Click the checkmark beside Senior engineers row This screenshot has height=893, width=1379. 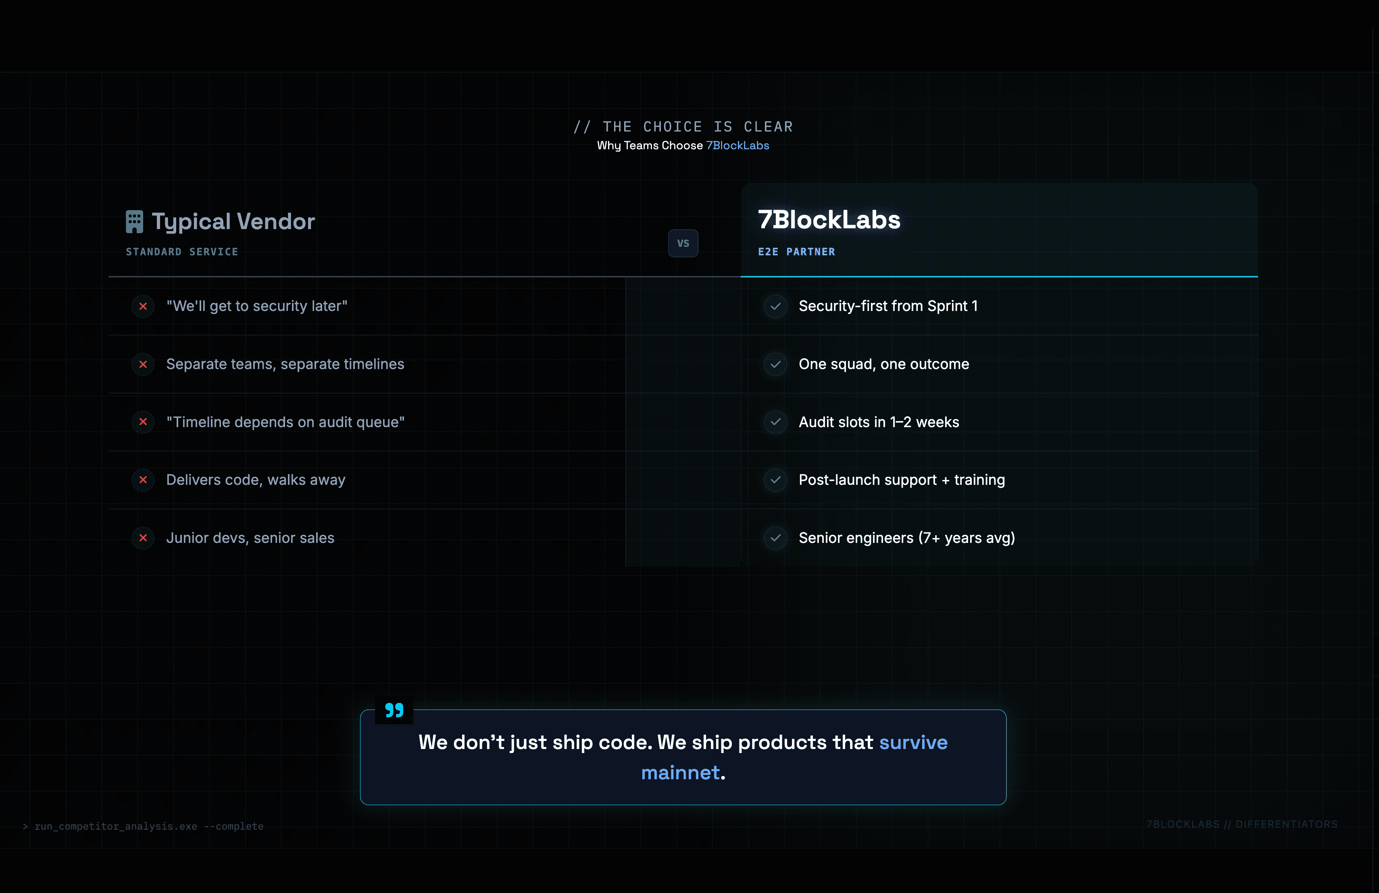[x=775, y=538]
